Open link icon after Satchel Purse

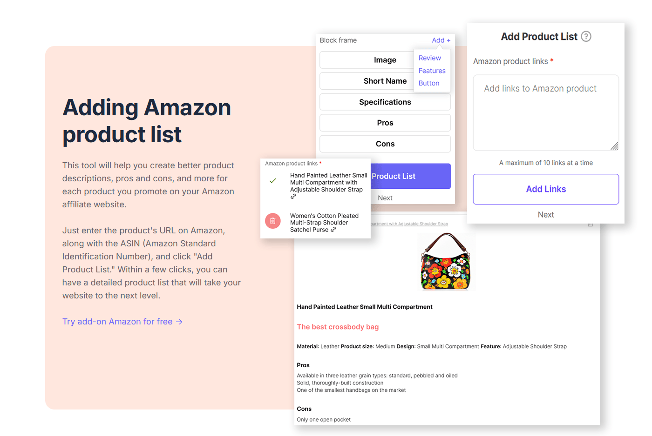click(333, 230)
